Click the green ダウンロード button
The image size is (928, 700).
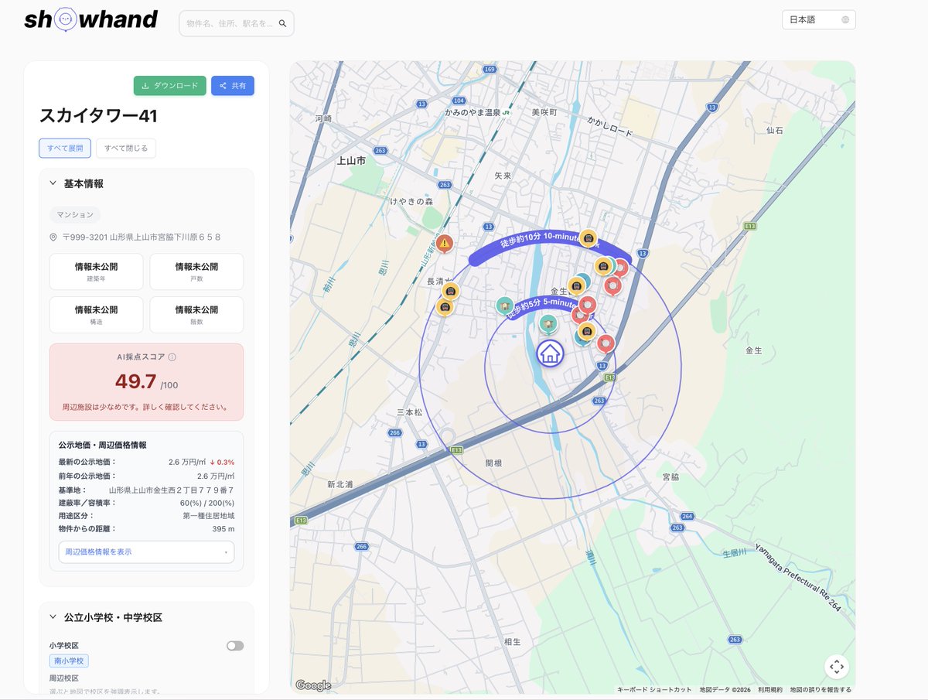click(170, 86)
